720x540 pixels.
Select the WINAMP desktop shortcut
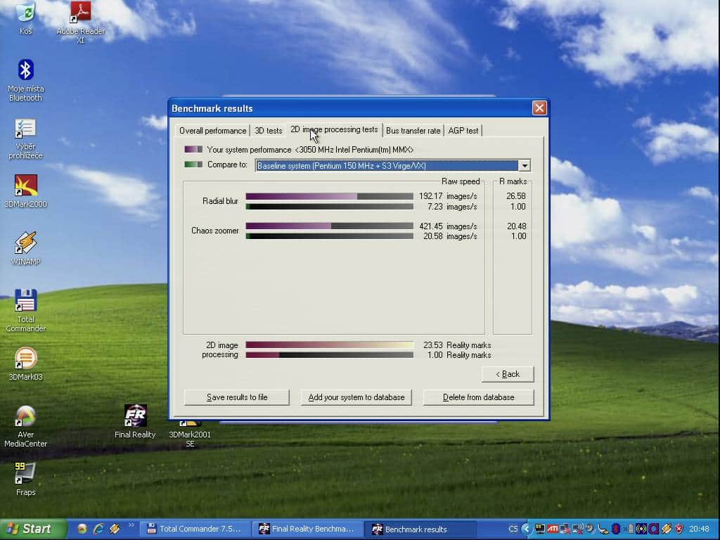coord(26,248)
